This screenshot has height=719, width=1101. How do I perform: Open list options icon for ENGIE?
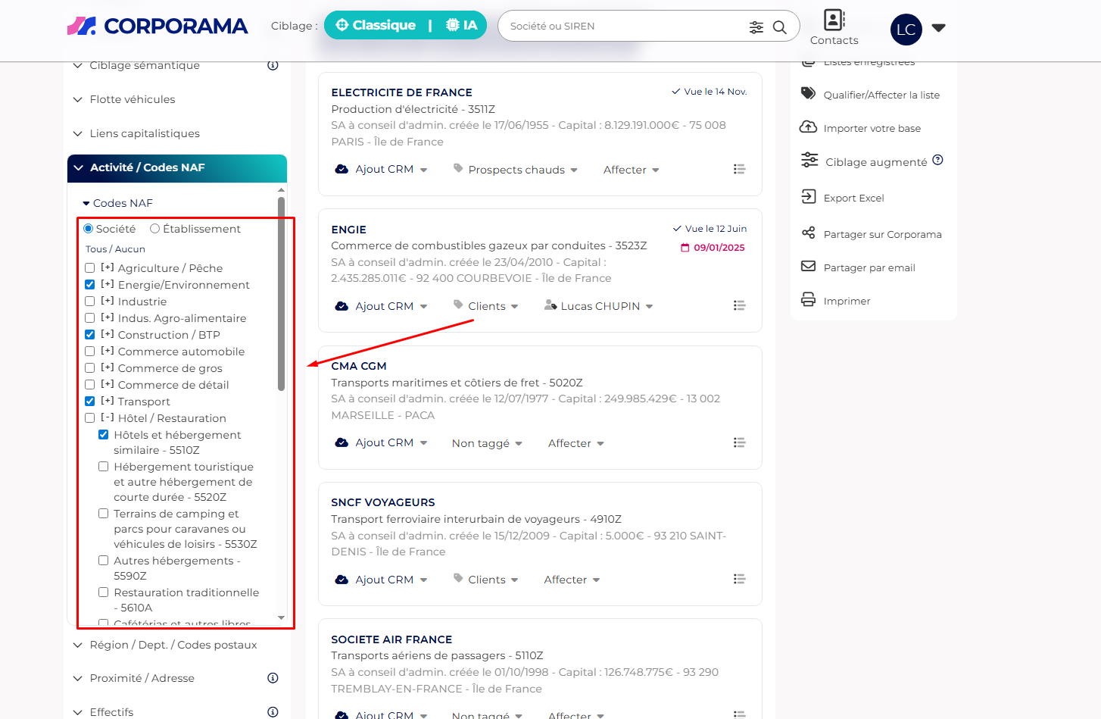(x=739, y=305)
